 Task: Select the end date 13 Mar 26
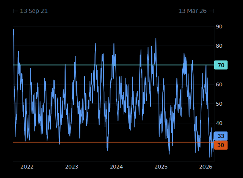(x=192, y=11)
